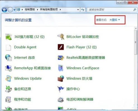The width and height of the screenshot is (138, 111).
Task: Expand the arrow before 控制面板 breadcrumb
Action: pyautogui.click(x=22, y=9)
